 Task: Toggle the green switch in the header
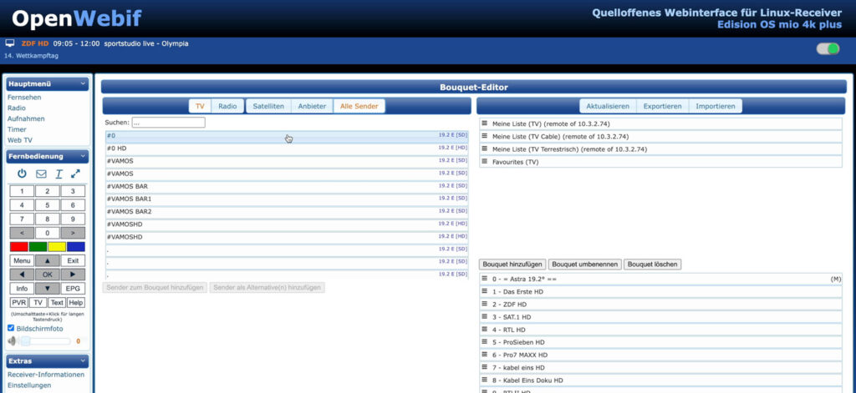[x=828, y=49]
